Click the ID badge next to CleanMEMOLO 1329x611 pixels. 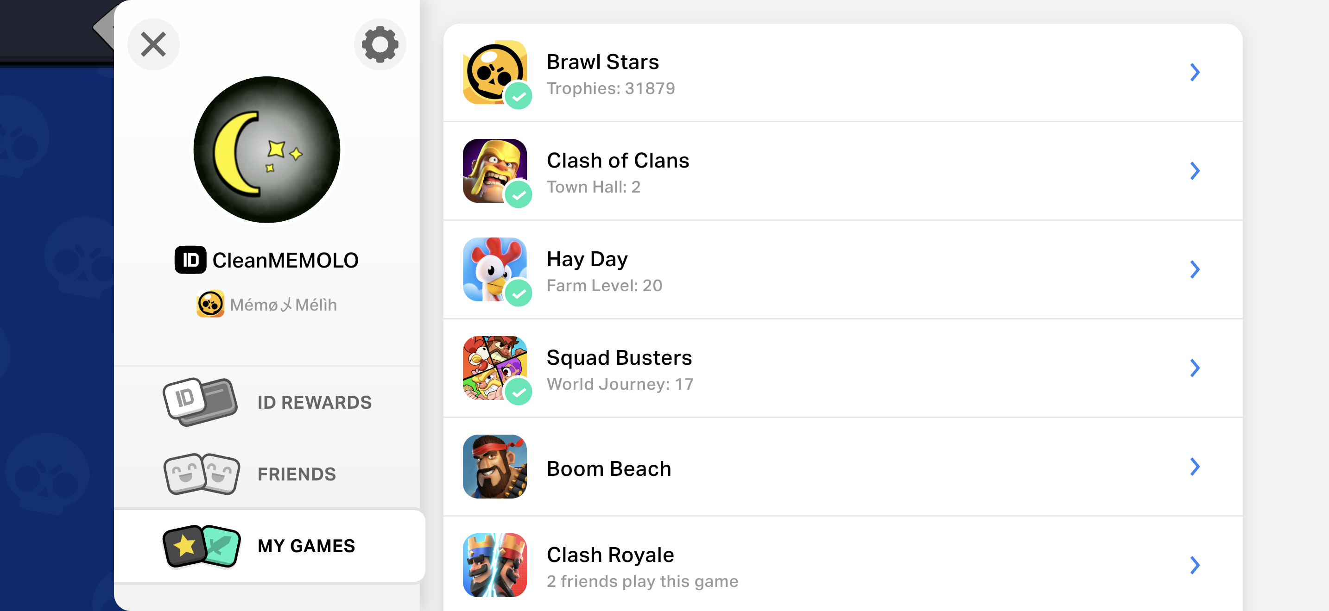click(190, 260)
